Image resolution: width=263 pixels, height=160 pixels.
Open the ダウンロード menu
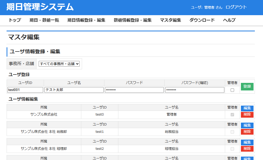click(202, 20)
